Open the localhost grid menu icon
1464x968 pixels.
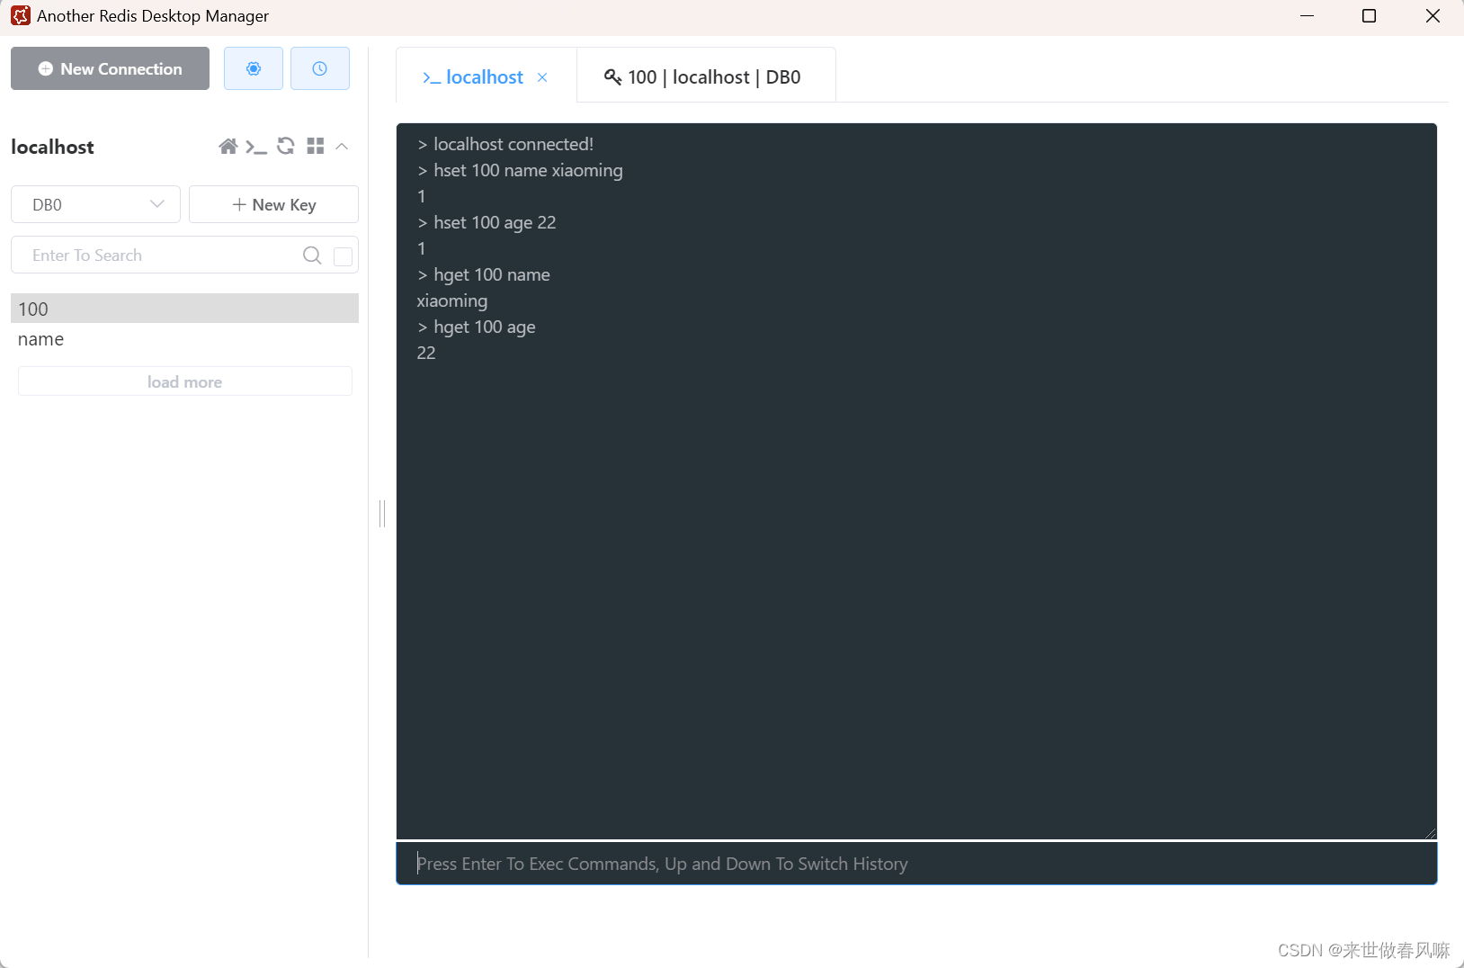tap(315, 146)
